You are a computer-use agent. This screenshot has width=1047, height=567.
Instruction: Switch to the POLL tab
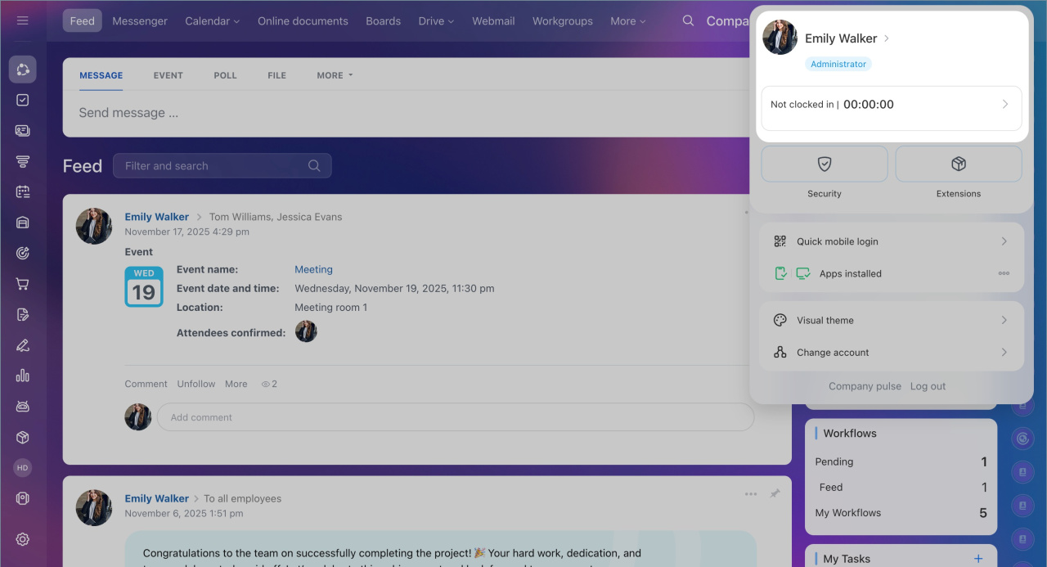coord(225,75)
